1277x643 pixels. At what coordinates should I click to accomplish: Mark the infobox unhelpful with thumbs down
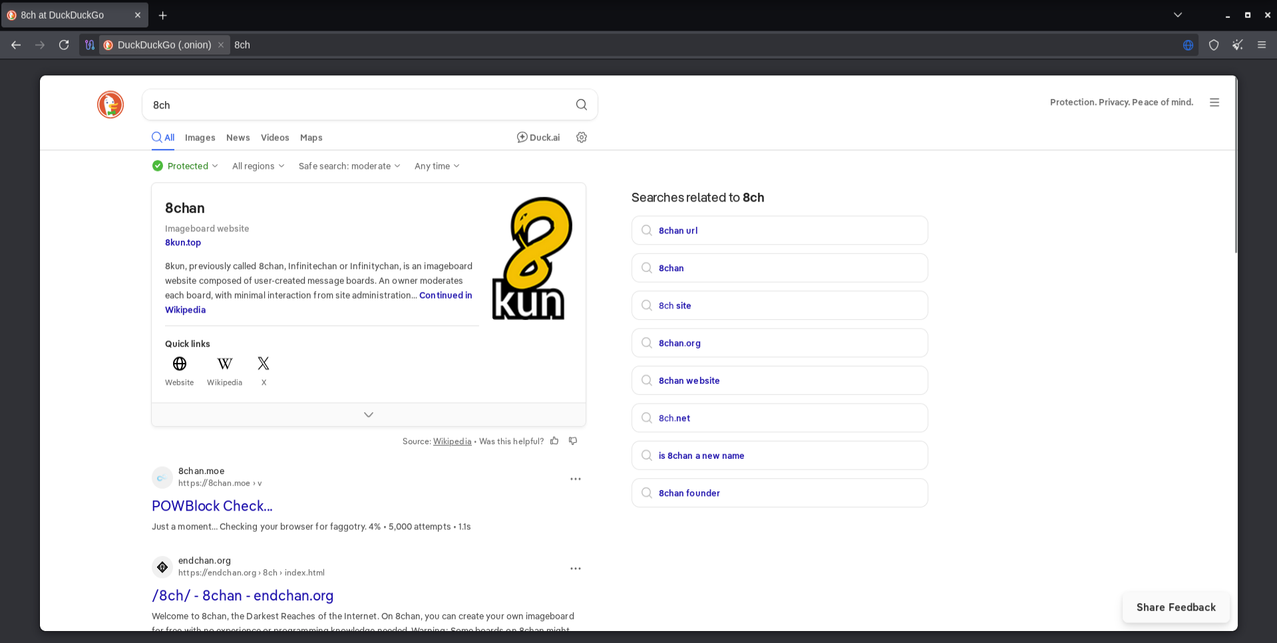pos(573,441)
